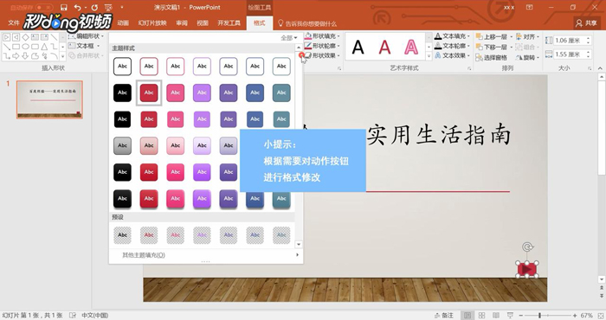
Task: Select the rectangle shape in the shapes gallery
Action: point(16,47)
